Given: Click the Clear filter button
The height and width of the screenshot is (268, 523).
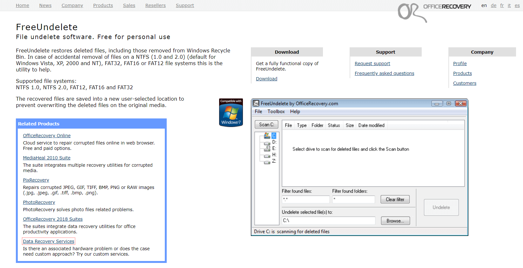Looking at the screenshot, I should click(x=395, y=199).
